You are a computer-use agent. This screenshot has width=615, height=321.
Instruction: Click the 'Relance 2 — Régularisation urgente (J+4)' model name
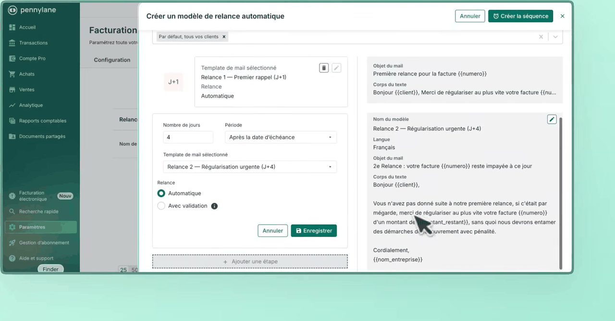pyautogui.click(x=427, y=128)
